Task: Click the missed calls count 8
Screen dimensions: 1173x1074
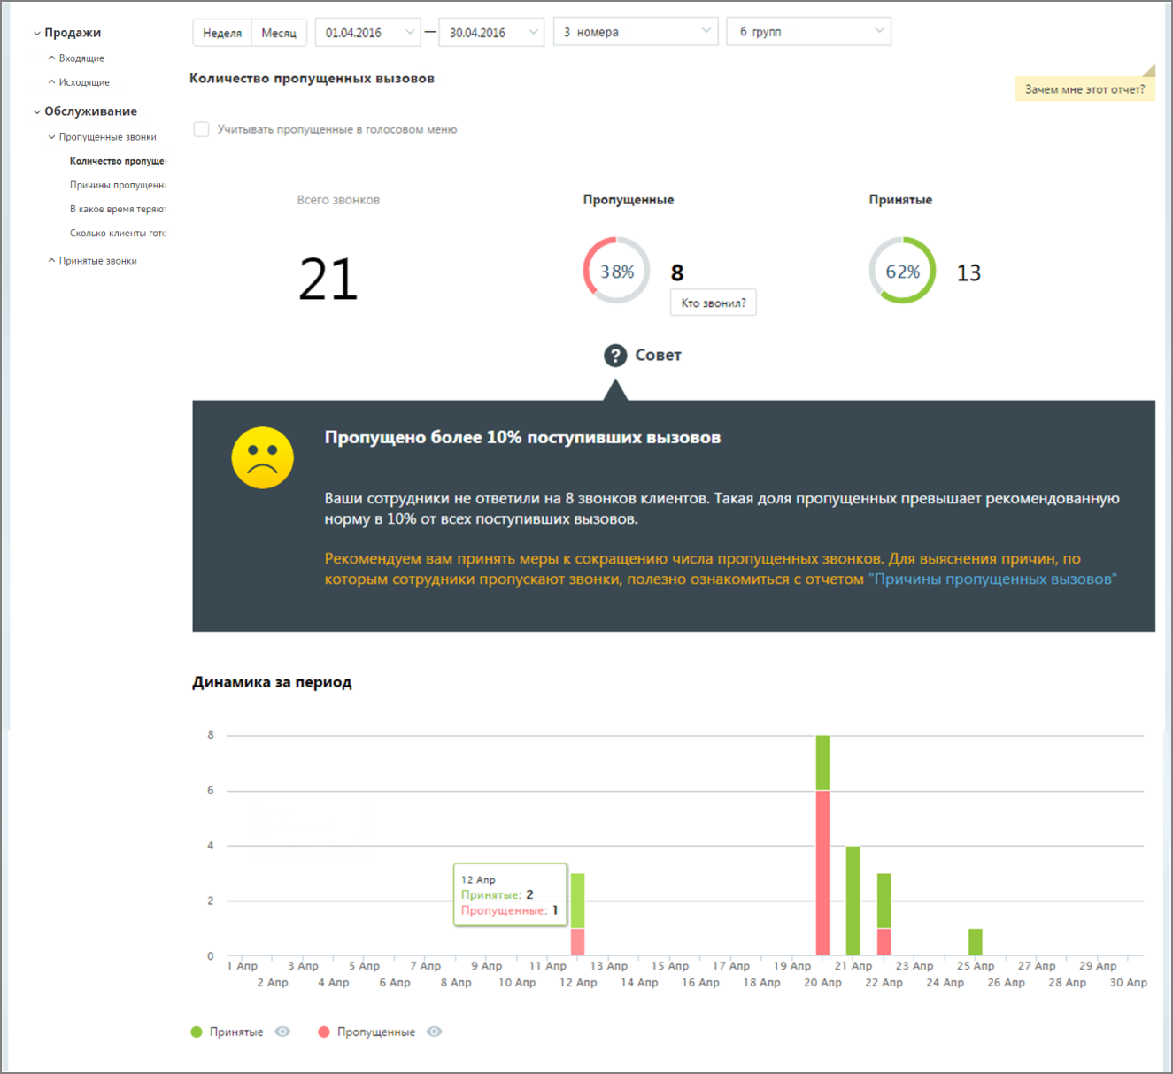Action: point(677,272)
